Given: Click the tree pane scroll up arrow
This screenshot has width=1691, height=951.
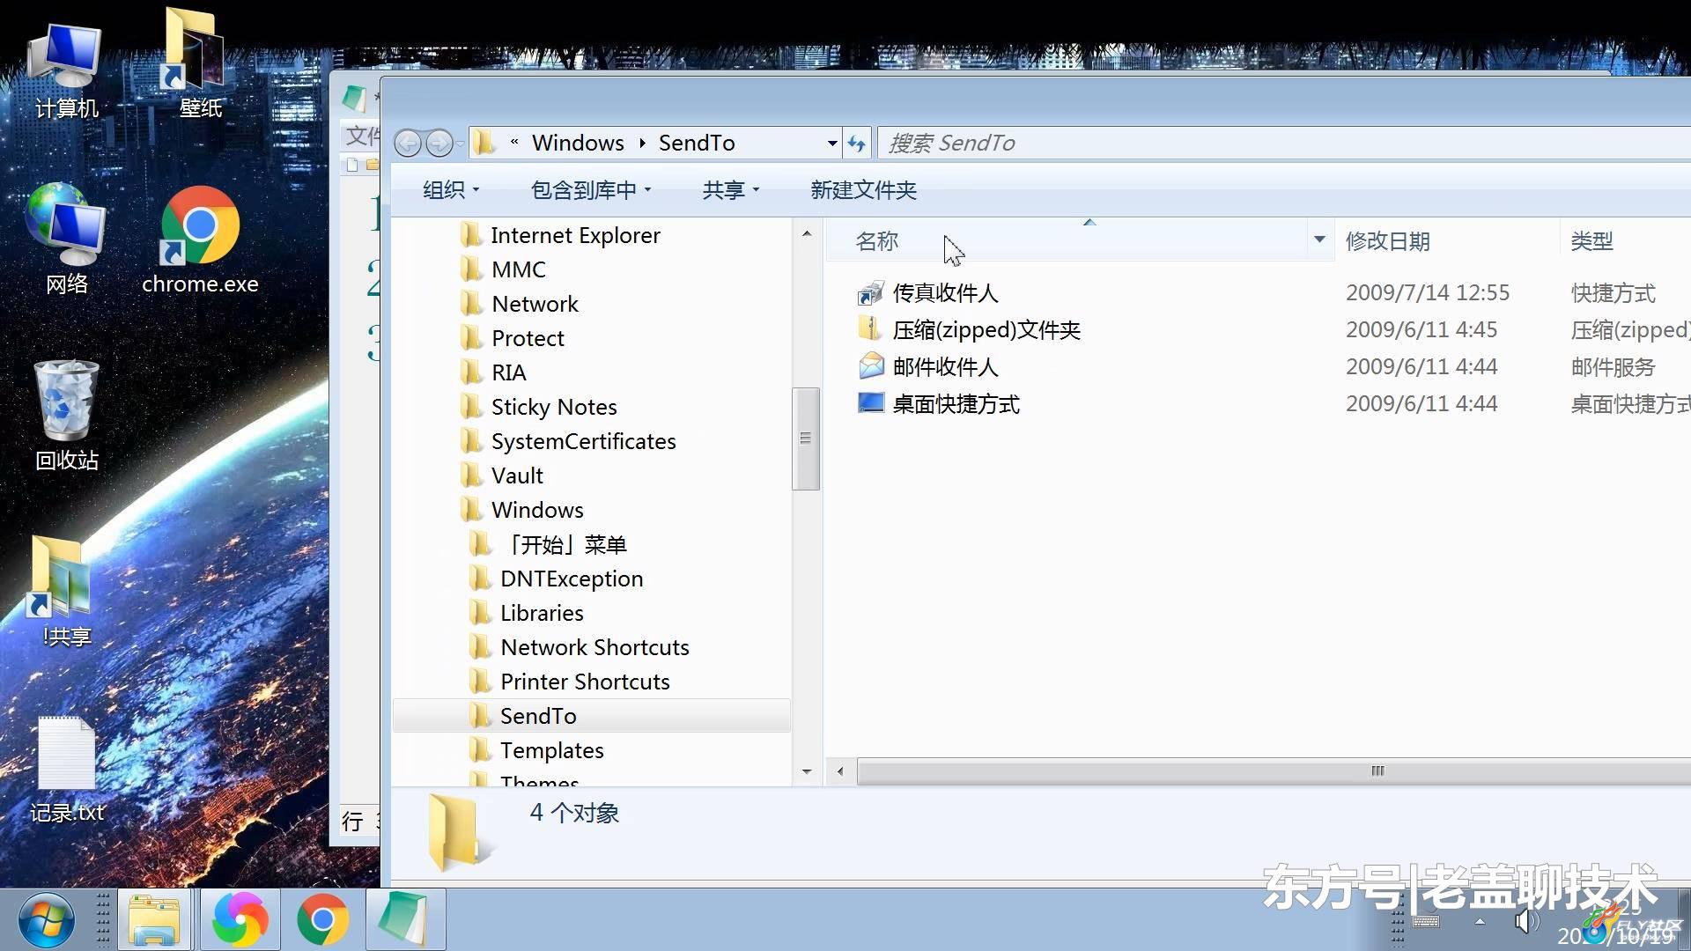Looking at the screenshot, I should click(806, 233).
